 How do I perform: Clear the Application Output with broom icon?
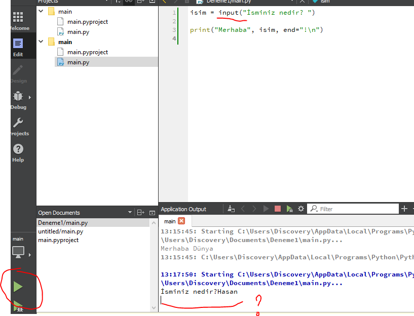coord(231,209)
